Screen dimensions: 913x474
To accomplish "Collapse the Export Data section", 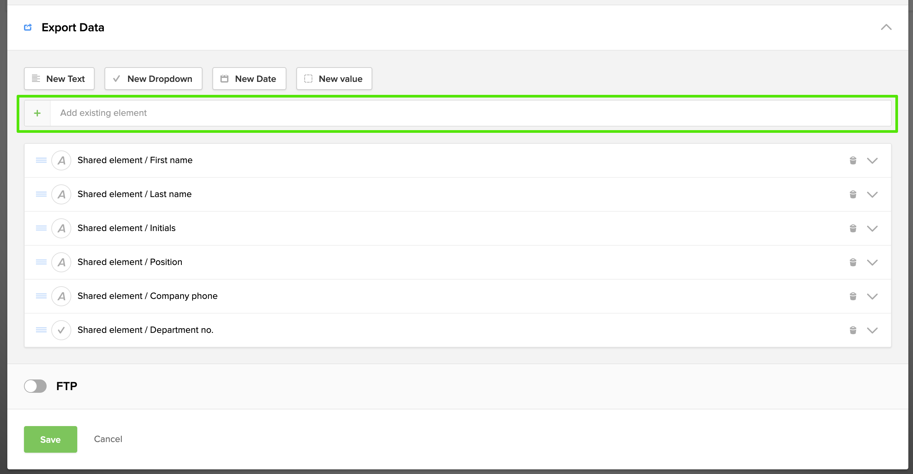I will pyautogui.click(x=886, y=27).
